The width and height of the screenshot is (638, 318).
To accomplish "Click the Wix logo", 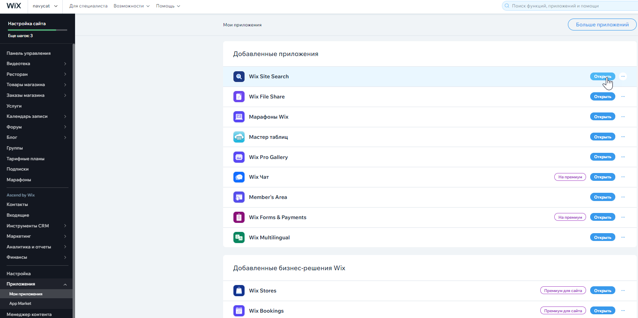I will point(14,6).
